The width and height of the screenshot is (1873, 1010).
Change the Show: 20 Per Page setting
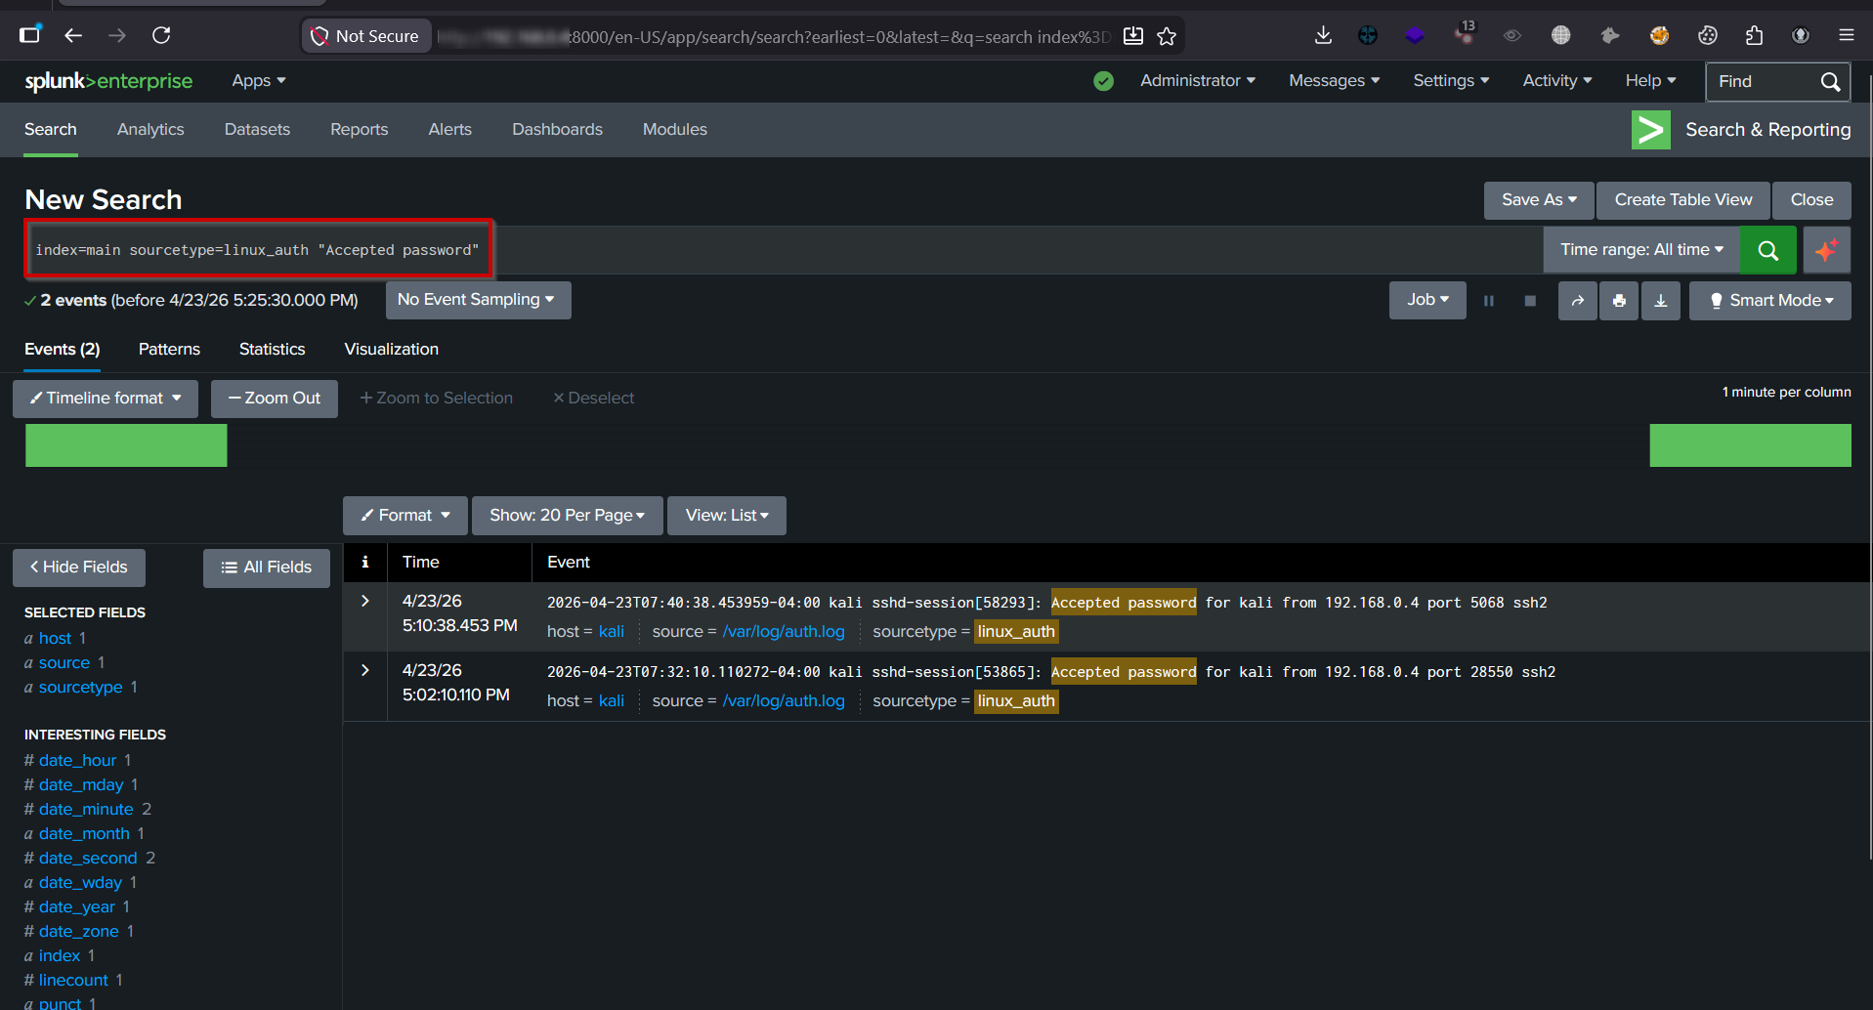(x=568, y=516)
